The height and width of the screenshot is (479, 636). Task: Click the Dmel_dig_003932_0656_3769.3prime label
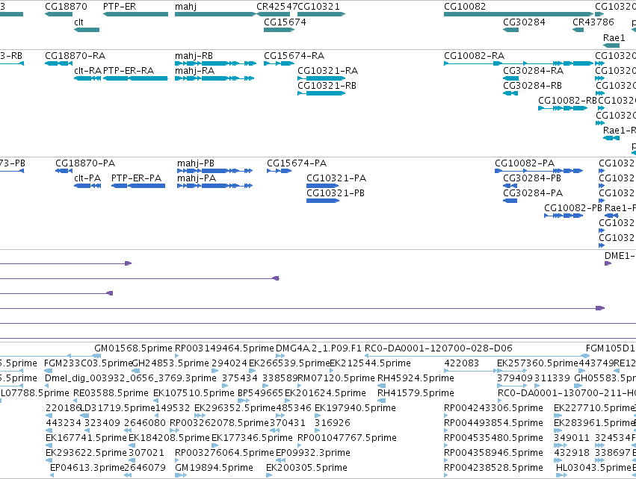point(131,378)
